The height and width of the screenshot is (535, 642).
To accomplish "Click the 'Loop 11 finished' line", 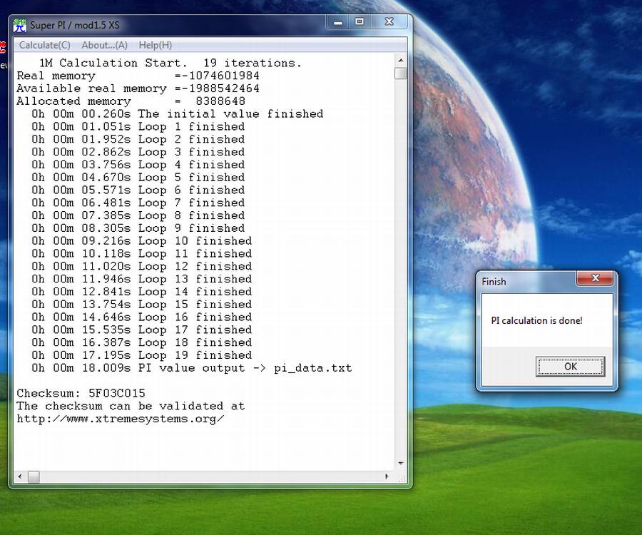I will coord(142,253).
